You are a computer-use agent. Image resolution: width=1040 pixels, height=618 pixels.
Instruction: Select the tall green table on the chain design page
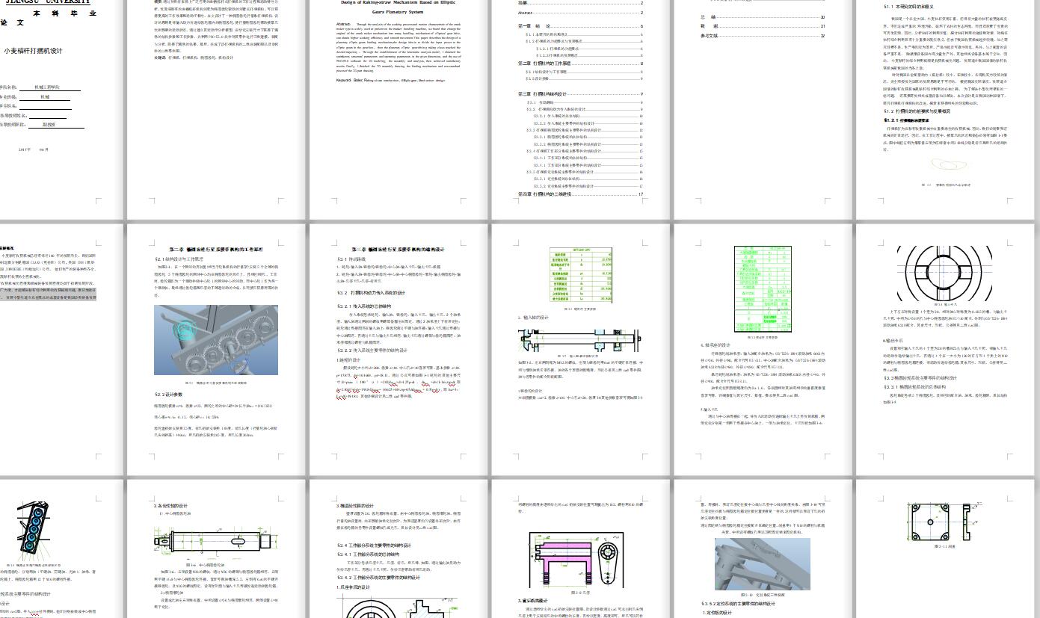[763, 288]
